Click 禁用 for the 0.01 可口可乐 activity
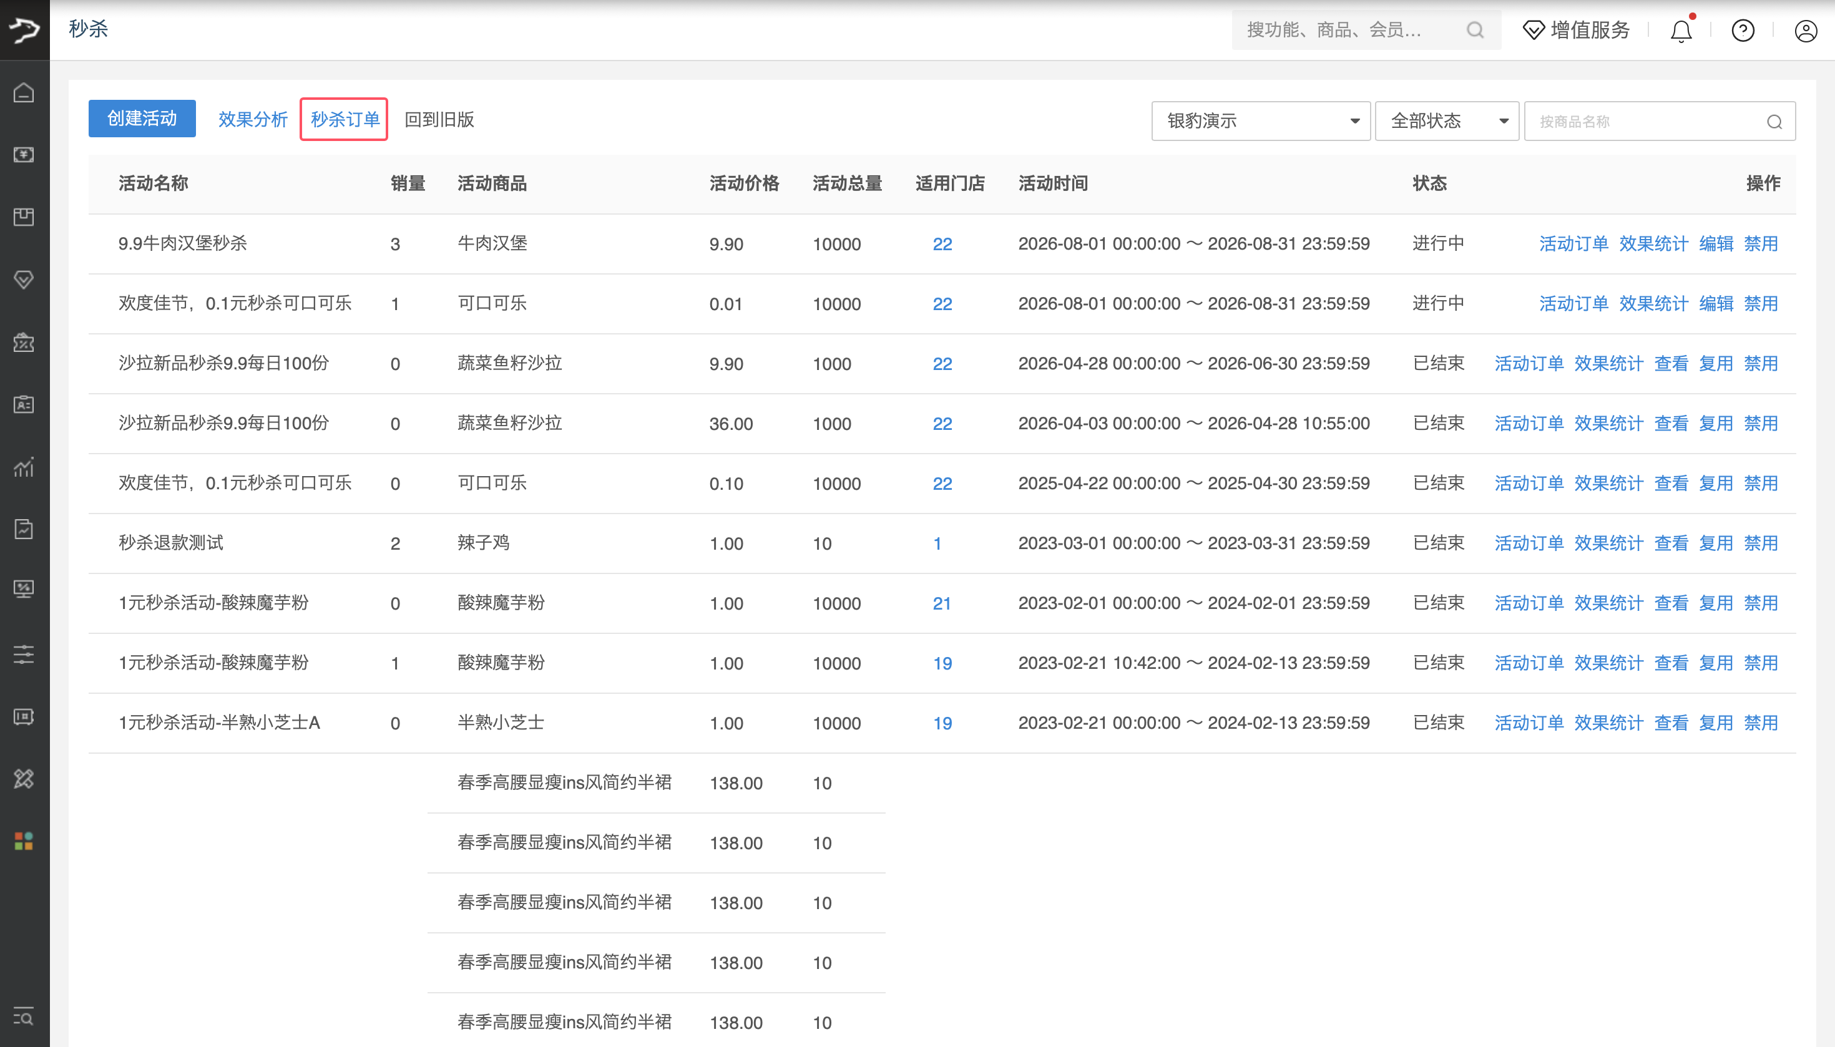Viewport: 1835px width, 1047px height. (1760, 303)
